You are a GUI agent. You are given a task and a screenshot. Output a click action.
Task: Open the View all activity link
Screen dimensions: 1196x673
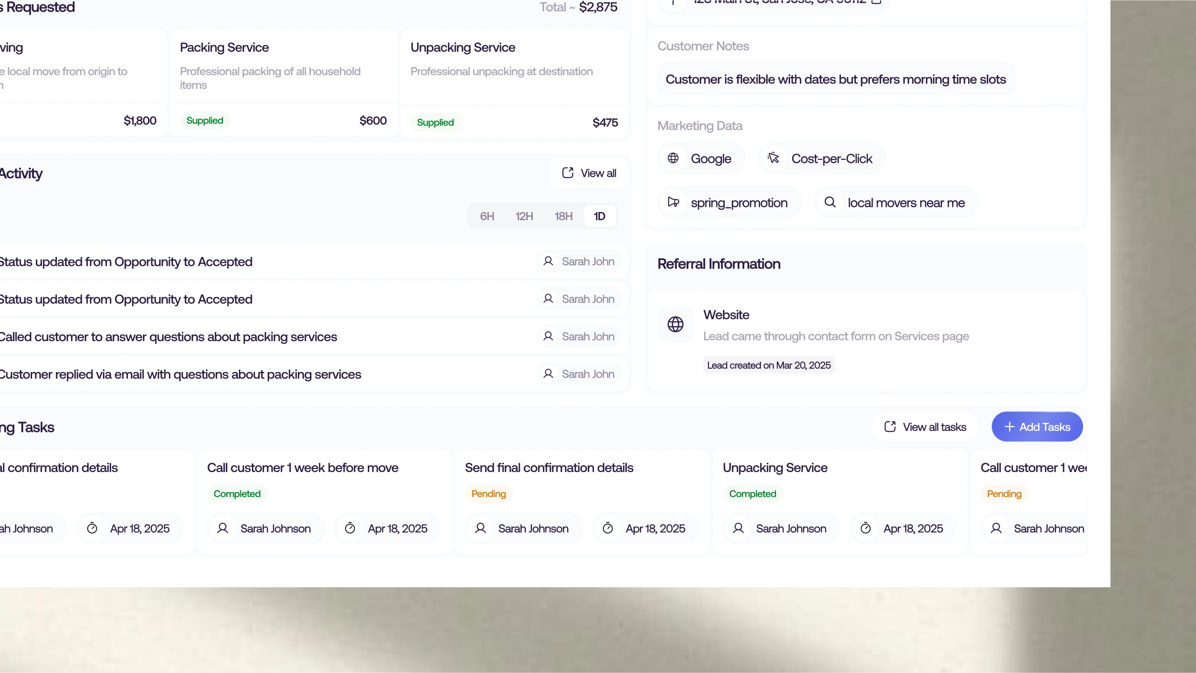(589, 173)
